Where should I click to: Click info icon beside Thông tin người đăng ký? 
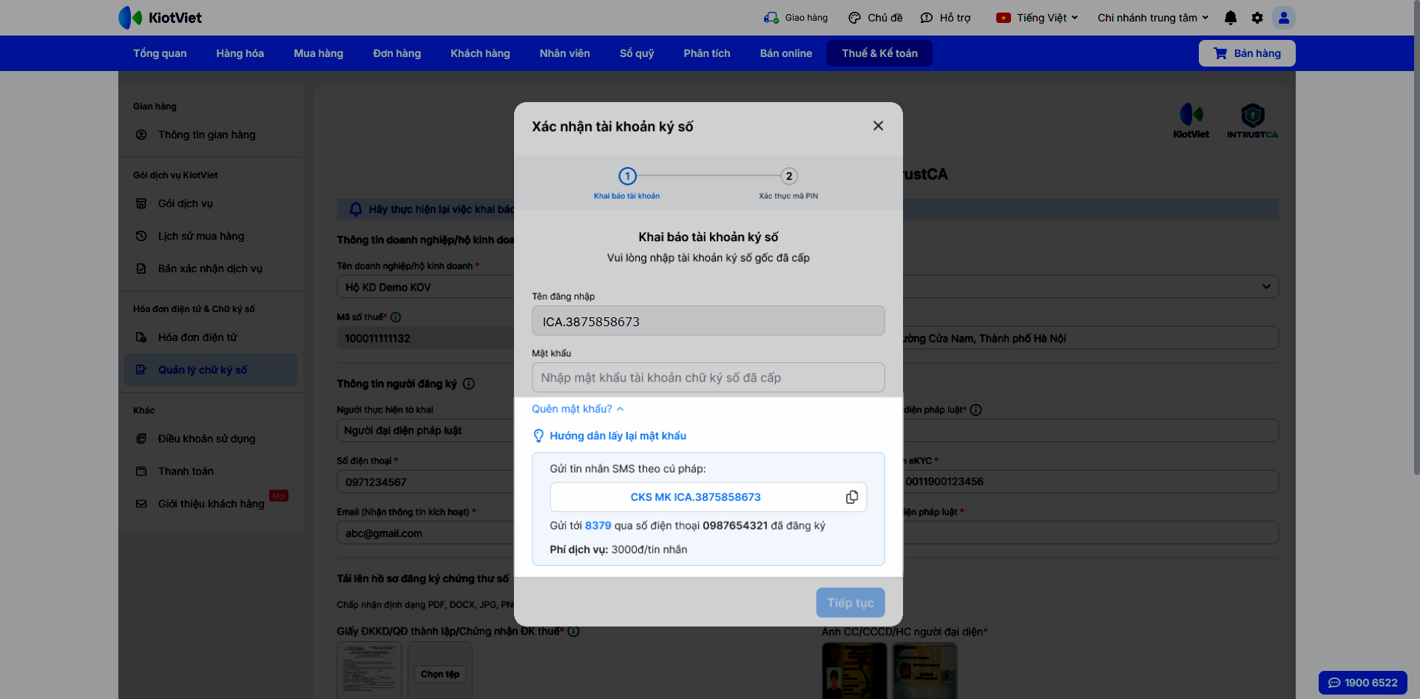tap(469, 384)
